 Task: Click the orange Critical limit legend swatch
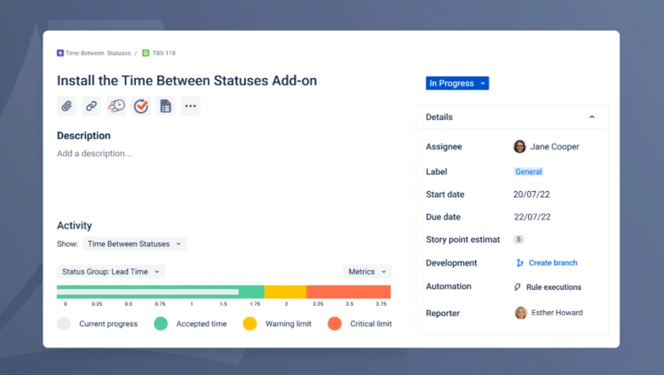(x=334, y=324)
